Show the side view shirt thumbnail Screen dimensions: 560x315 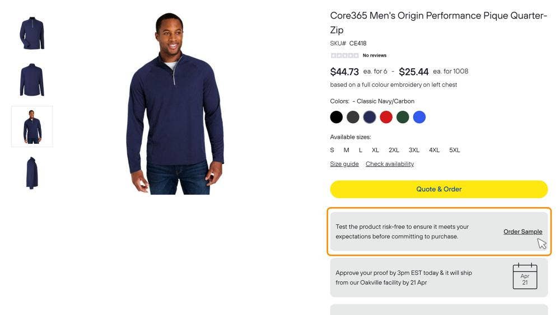(x=32, y=173)
